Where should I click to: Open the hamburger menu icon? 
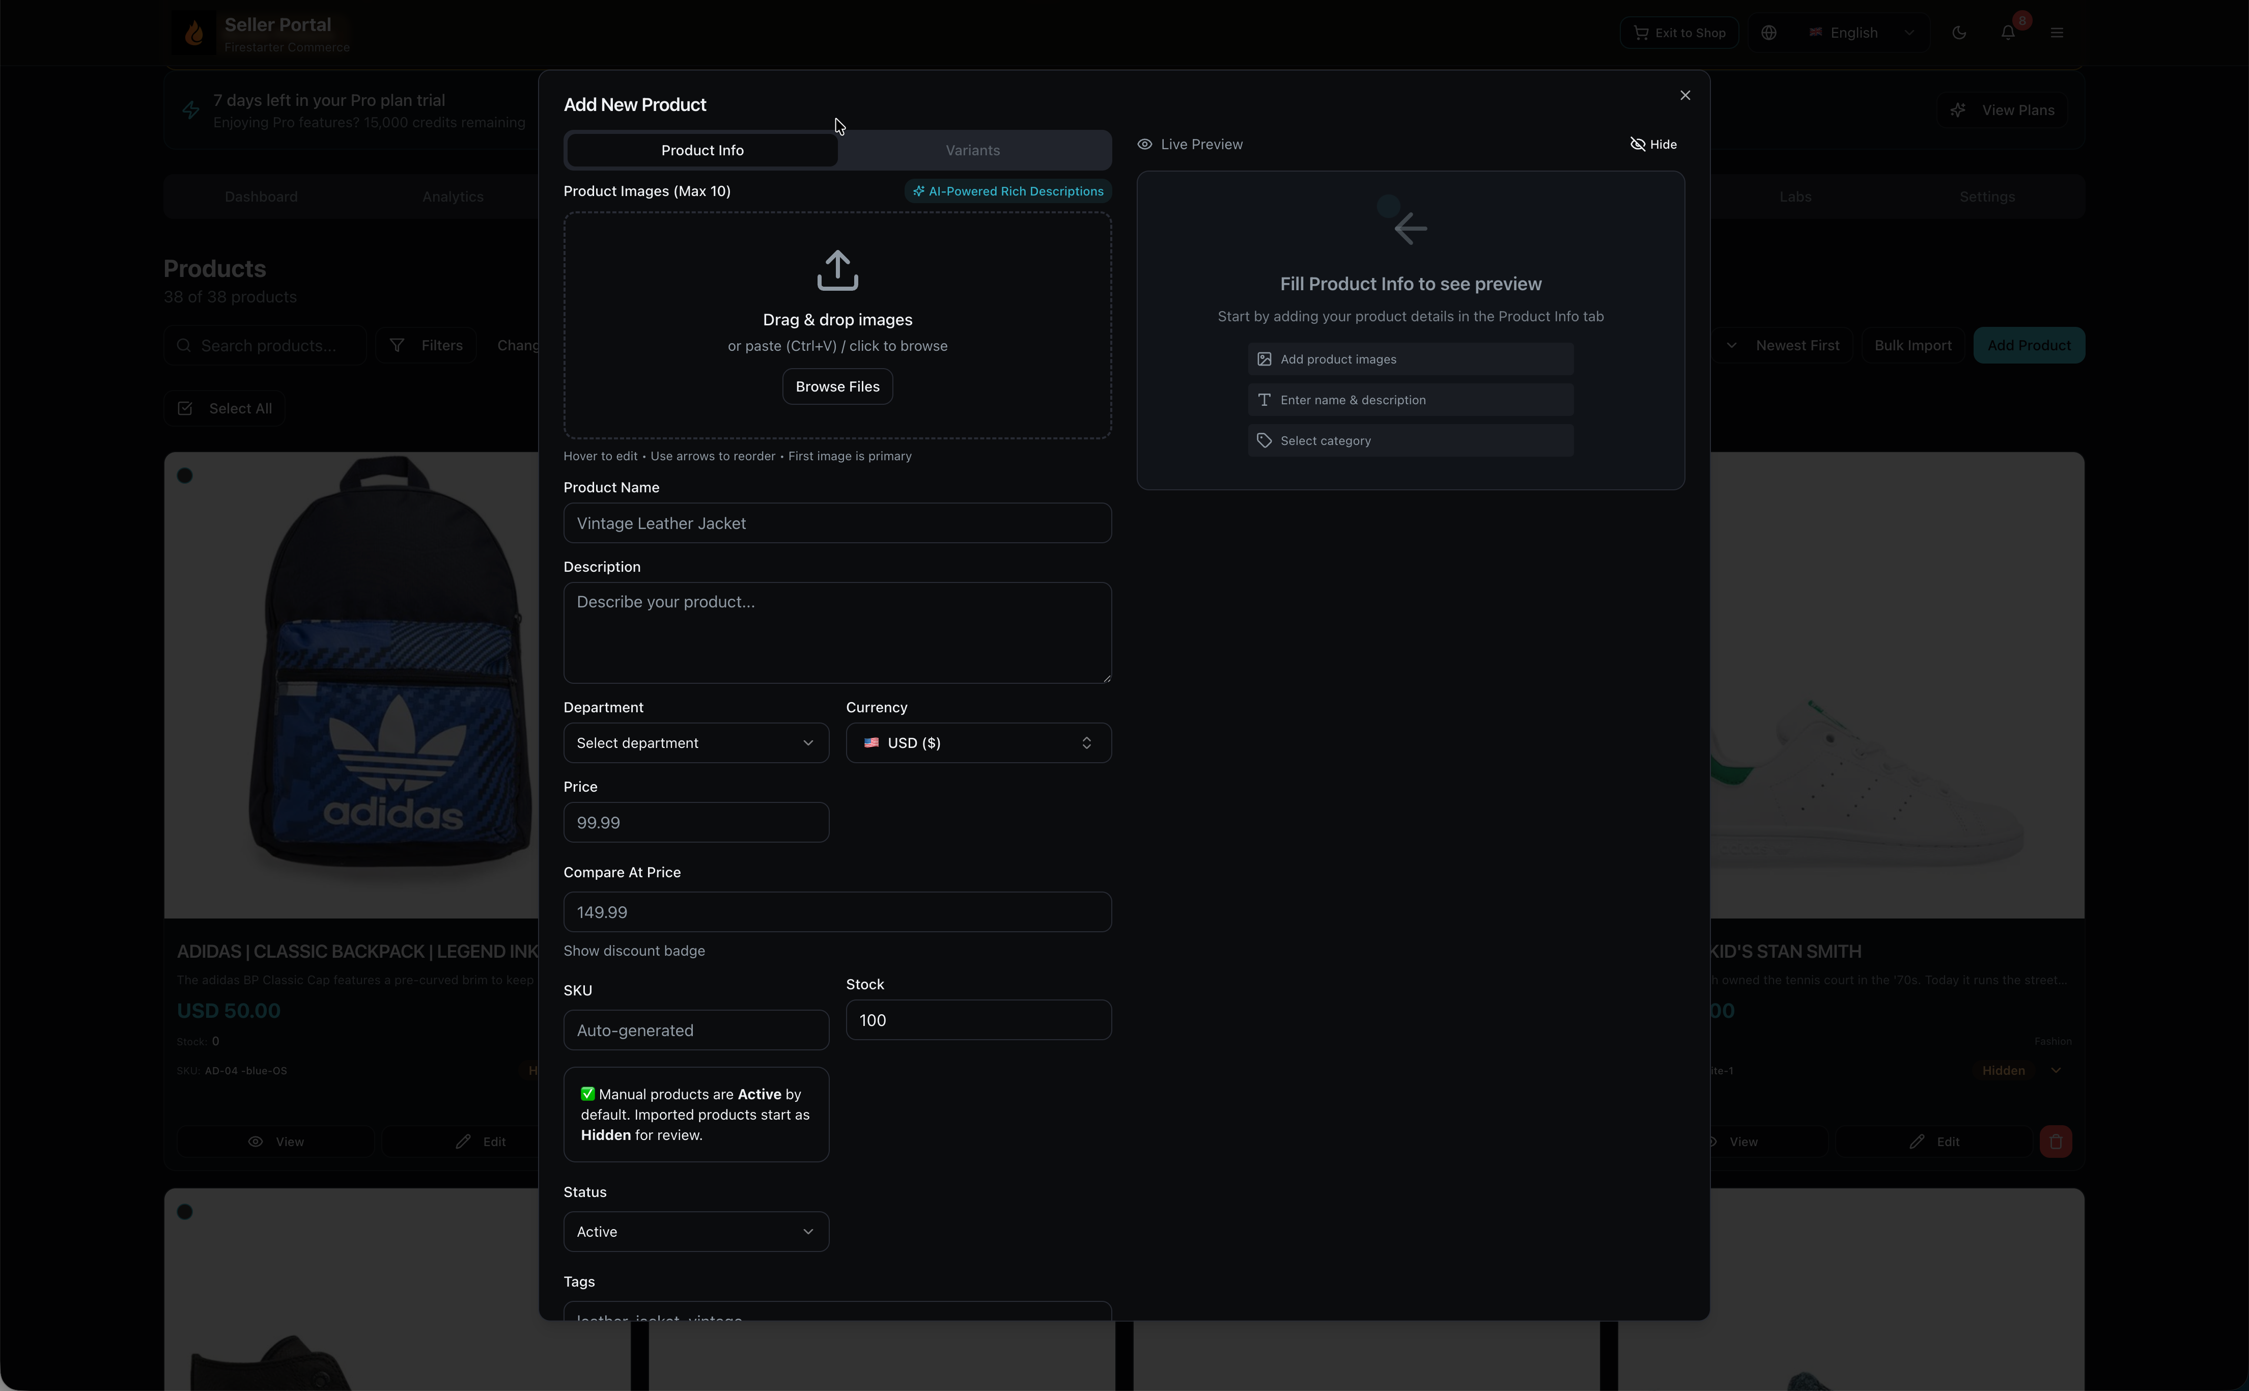(x=2057, y=33)
